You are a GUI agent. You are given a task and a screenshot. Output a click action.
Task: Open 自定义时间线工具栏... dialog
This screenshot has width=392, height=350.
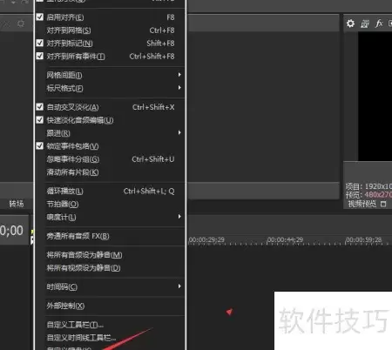pyautogui.click(x=110, y=338)
